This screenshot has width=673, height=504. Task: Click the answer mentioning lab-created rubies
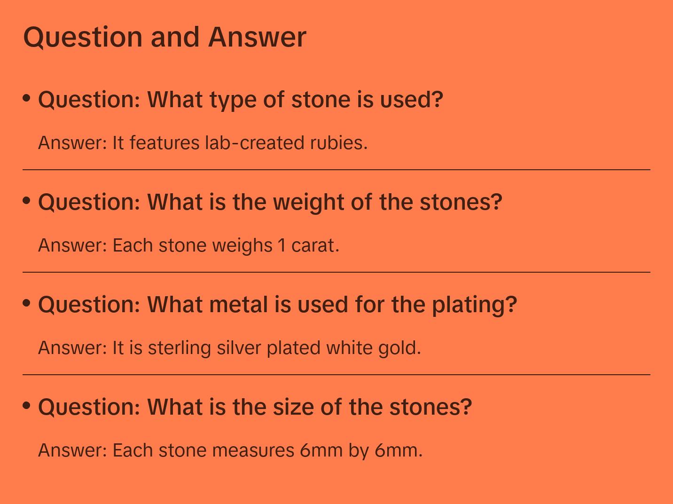[x=203, y=143]
